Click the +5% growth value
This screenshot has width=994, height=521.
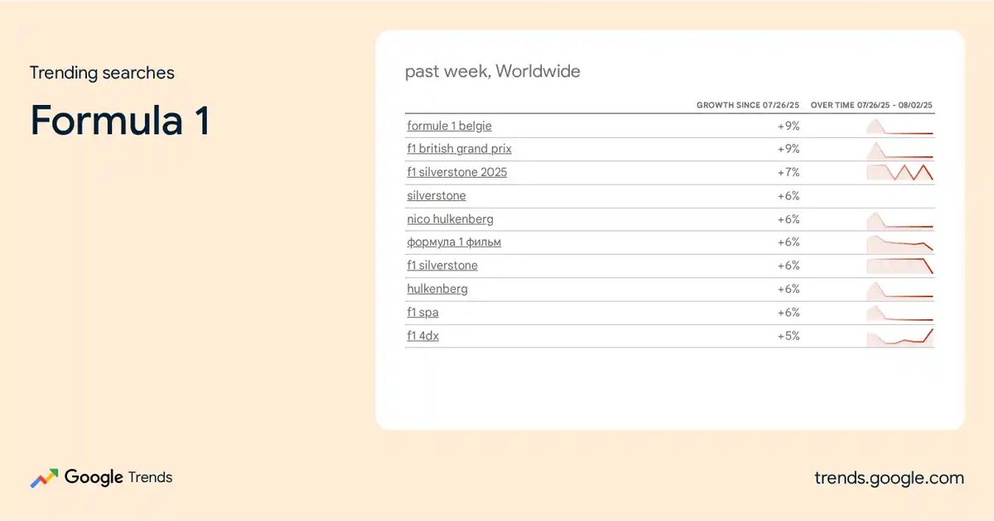click(x=788, y=336)
